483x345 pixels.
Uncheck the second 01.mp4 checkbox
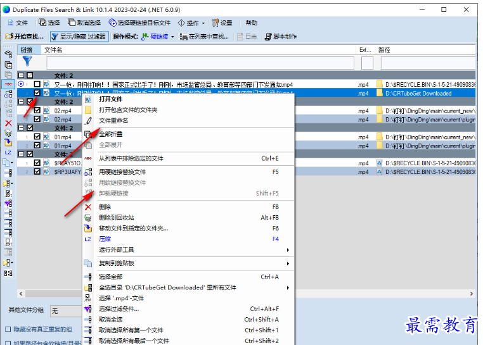tap(37, 145)
